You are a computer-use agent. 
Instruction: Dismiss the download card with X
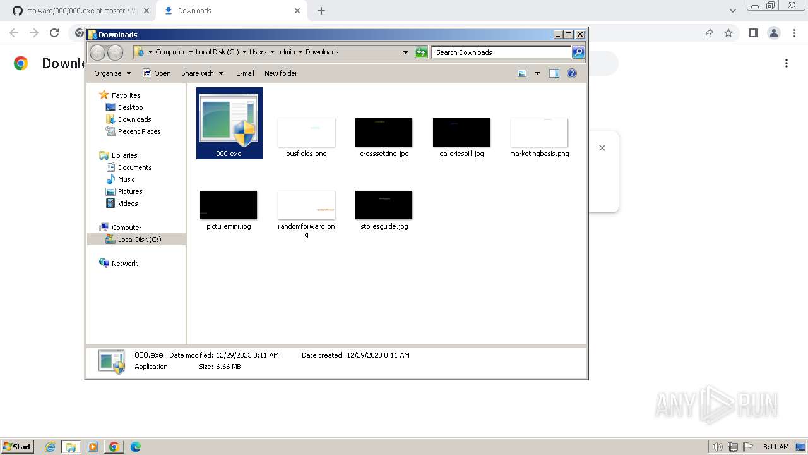pos(602,148)
